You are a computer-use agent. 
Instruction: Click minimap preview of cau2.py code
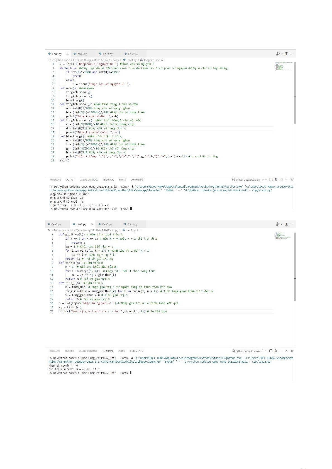pyautogui.click(x=283, y=236)
